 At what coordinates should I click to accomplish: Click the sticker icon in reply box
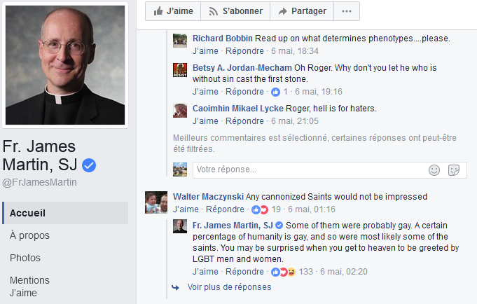[454, 170]
